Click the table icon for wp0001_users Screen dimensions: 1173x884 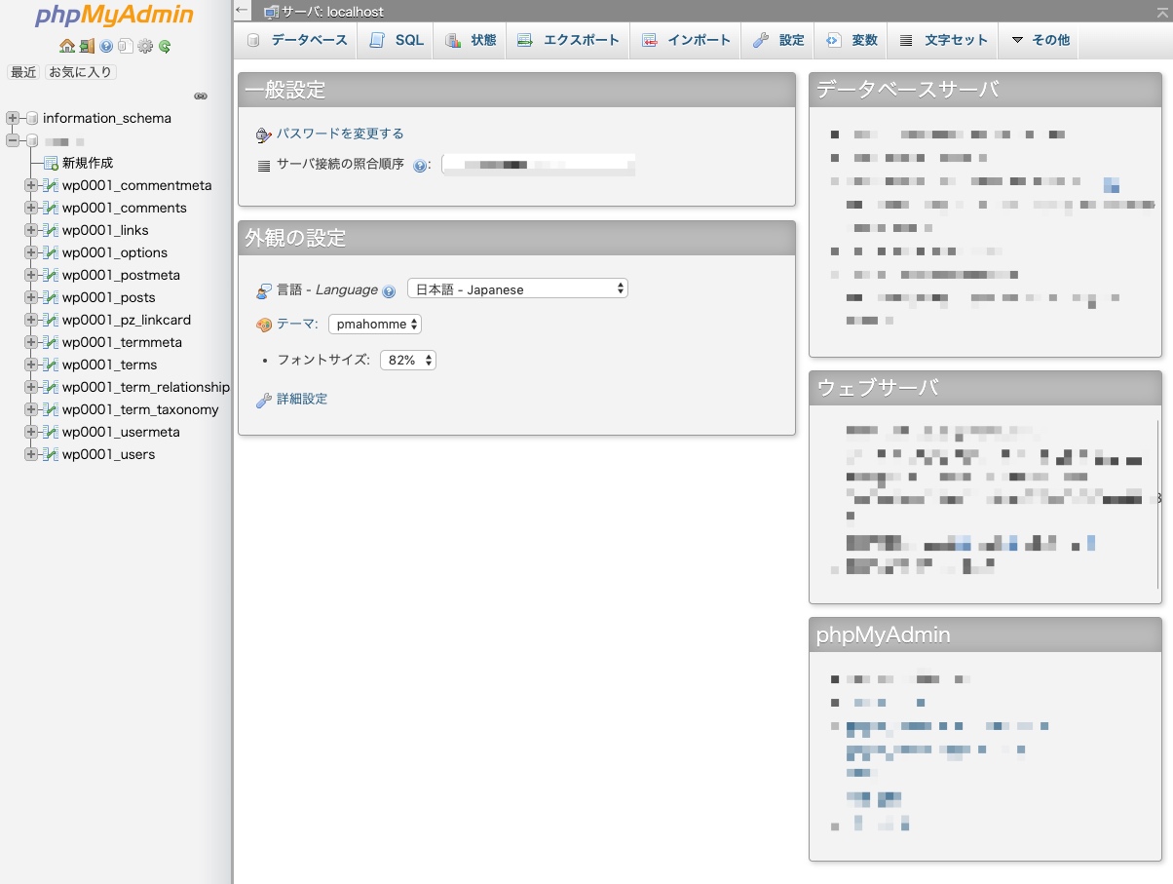(52, 454)
